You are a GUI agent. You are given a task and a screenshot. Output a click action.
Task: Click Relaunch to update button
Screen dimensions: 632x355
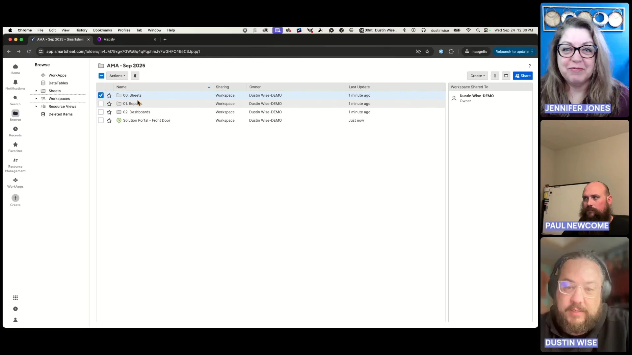(x=512, y=52)
